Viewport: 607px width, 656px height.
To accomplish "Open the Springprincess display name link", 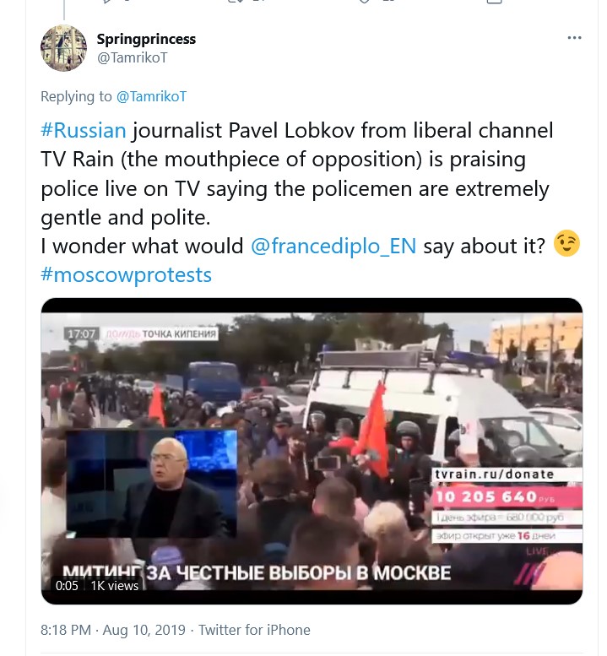I will (x=146, y=39).
